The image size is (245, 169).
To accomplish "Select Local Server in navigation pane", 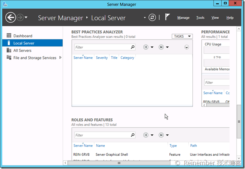I will (24, 43).
